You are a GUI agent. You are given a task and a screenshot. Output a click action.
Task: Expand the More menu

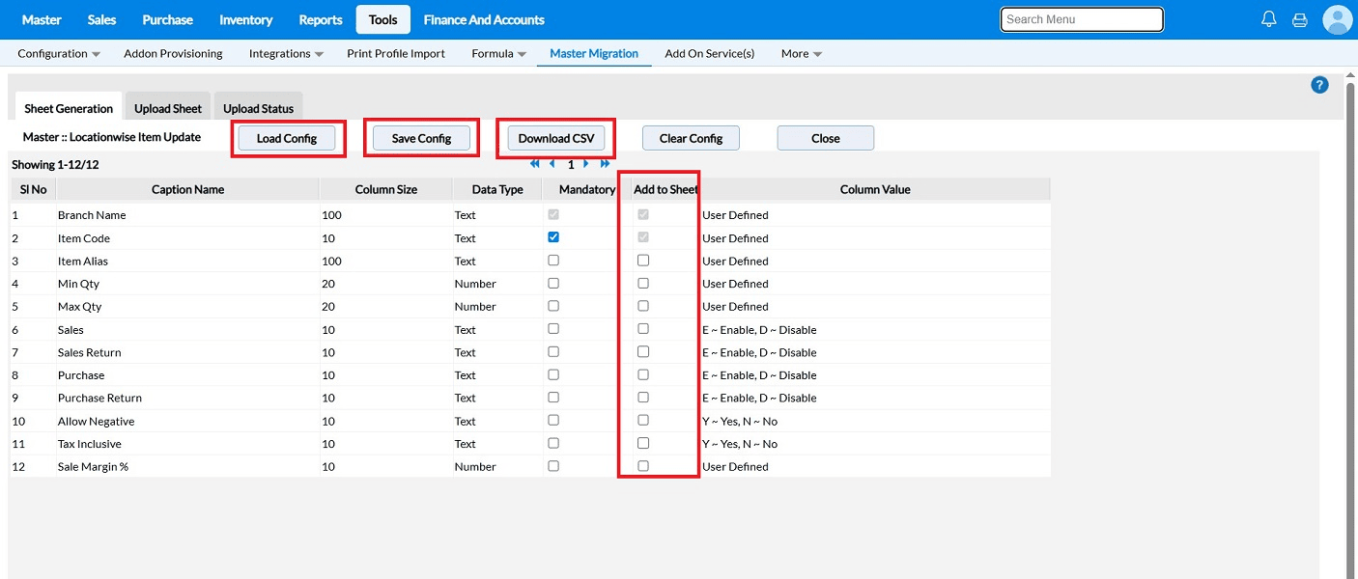801,54
